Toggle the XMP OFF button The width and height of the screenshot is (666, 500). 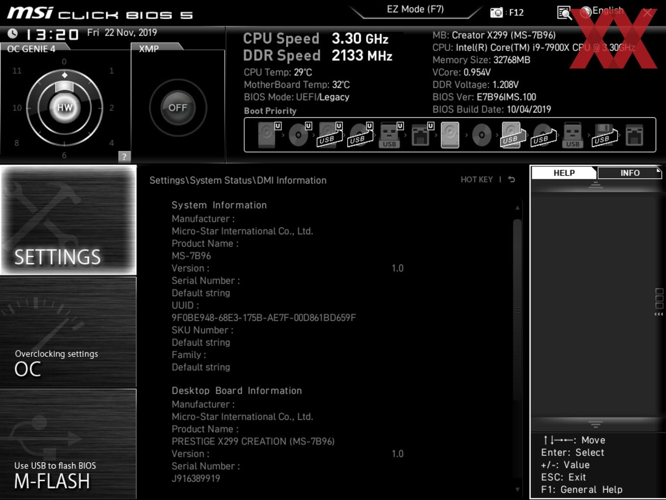[178, 108]
